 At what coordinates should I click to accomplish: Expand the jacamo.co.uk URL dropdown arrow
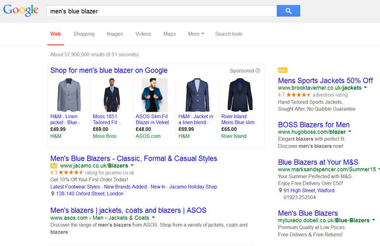(x=132, y=166)
